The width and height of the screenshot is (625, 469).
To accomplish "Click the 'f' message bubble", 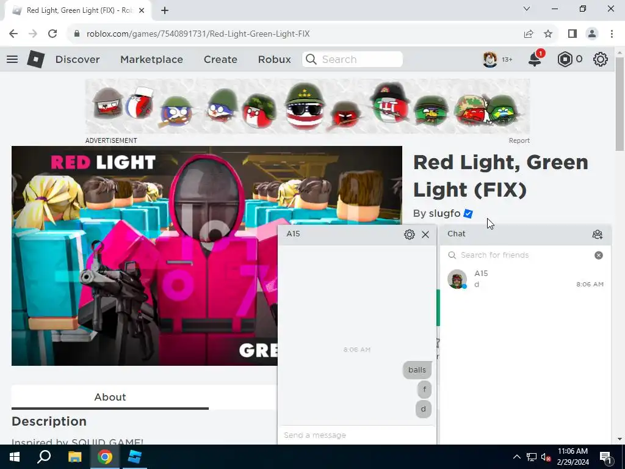I will pyautogui.click(x=425, y=389).
